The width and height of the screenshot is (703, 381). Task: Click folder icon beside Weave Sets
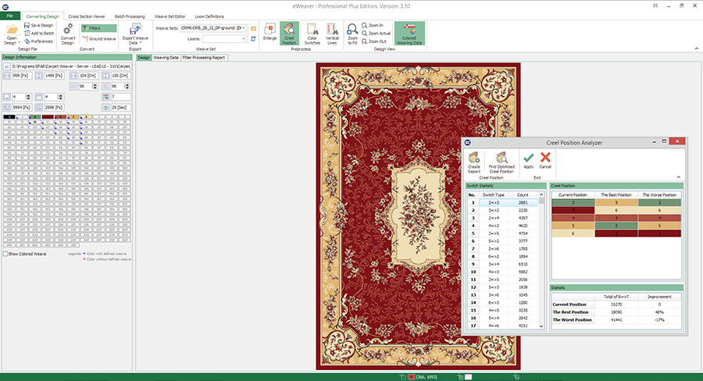pos(253,28)
